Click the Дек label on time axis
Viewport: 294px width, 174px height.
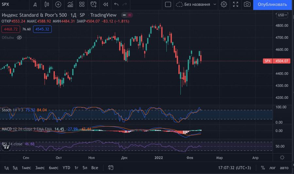click(124, 158)
